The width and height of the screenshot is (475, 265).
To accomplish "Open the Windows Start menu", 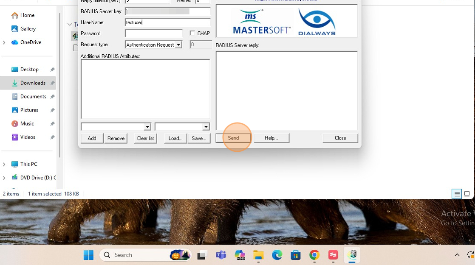I will 88,255.
